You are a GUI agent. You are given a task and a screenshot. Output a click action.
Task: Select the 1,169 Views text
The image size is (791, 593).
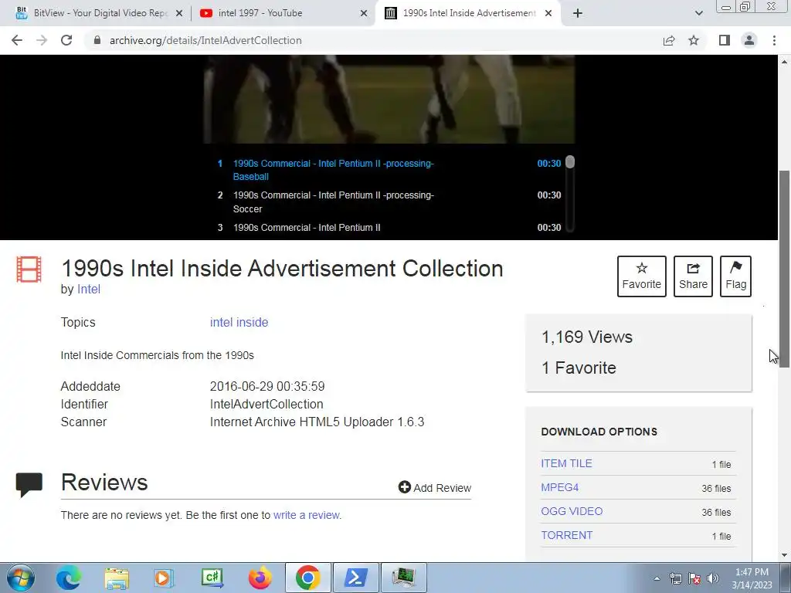(587, 337)
